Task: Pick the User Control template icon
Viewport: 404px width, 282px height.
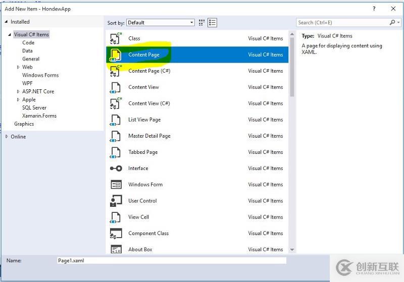Action: 116,201
